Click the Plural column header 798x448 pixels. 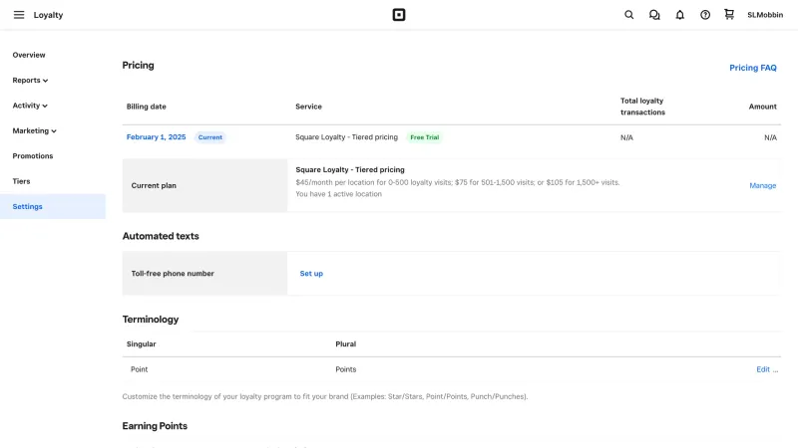345,343
